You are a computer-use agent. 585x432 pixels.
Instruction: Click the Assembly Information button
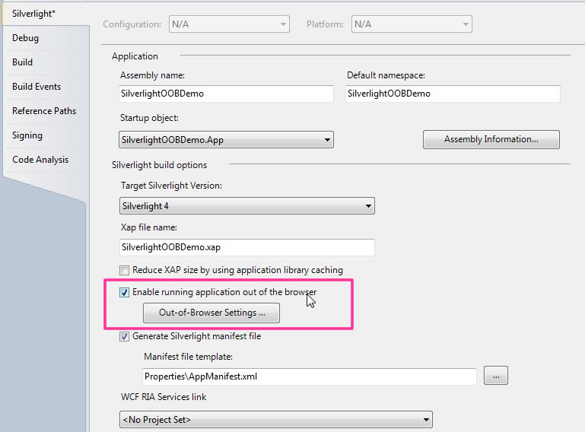(x=491, y=139)
